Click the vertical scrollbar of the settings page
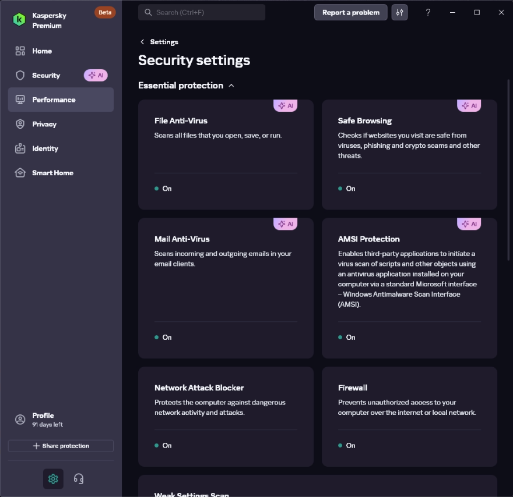Image resolution: width=513 pixels, height=497 pixels. [x=508, y=170]
